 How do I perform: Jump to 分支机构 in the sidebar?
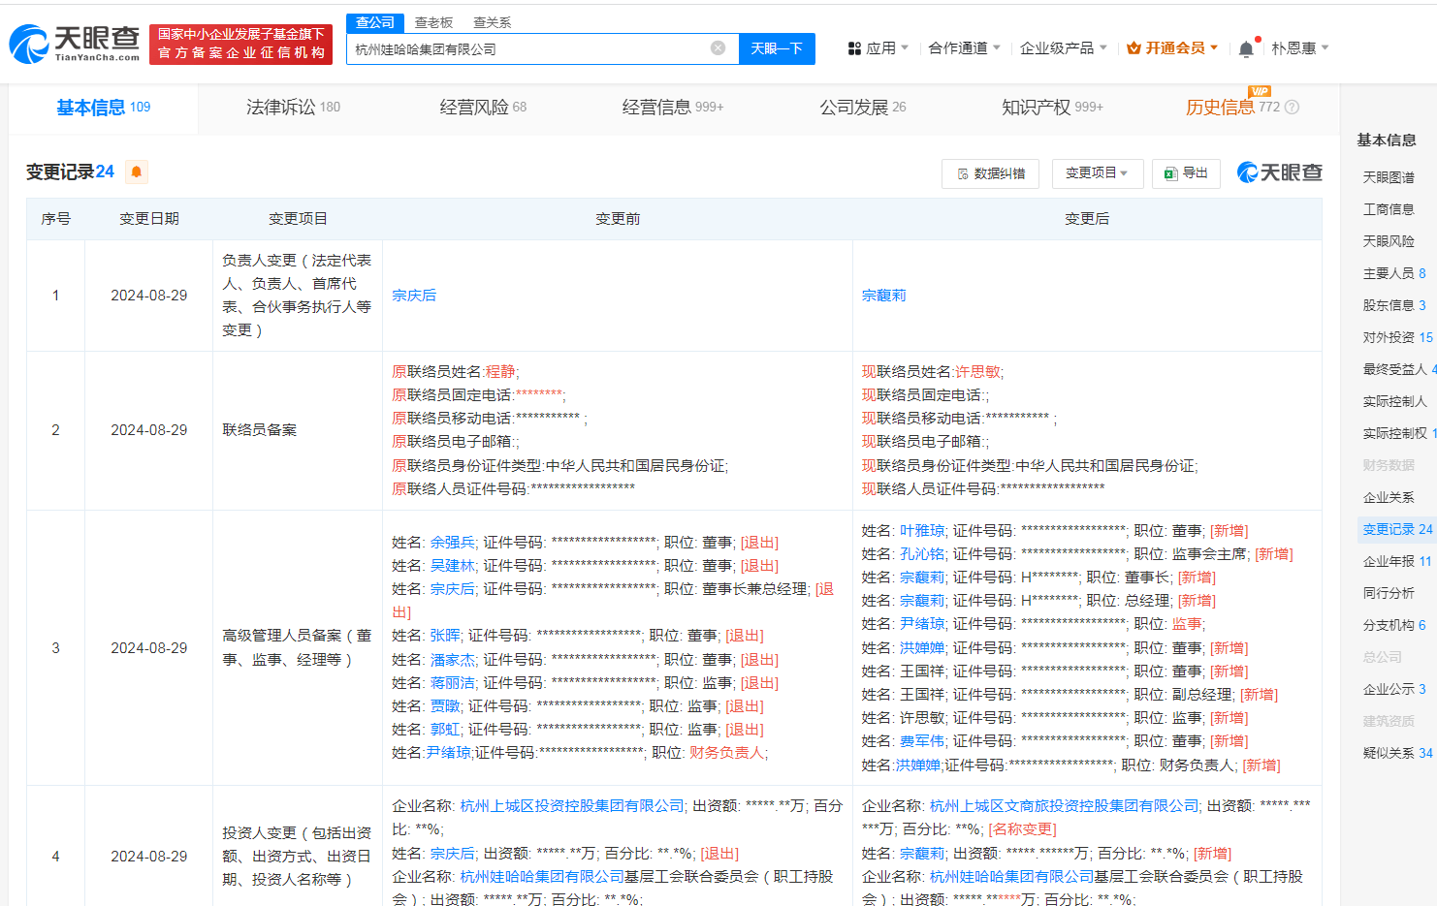click(x=1394, y=625)
